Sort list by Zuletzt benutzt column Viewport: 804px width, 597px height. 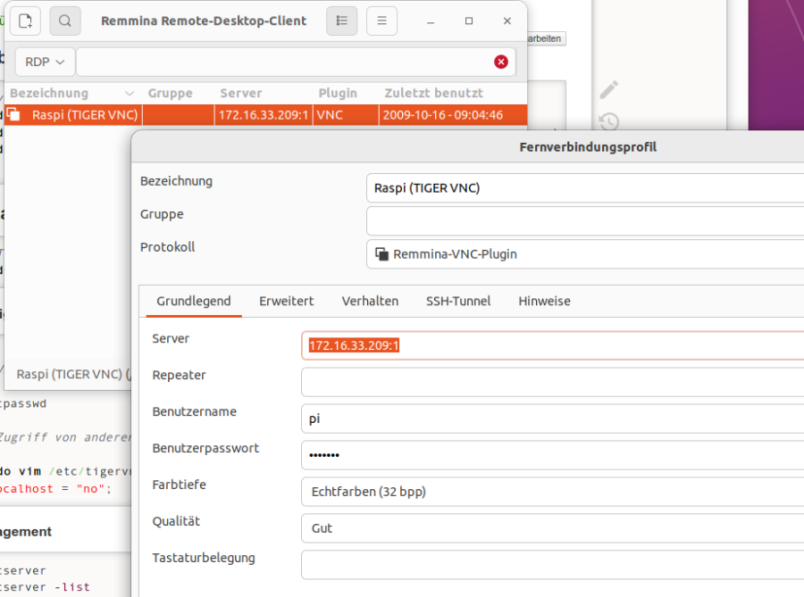click(x=433, y=93)
